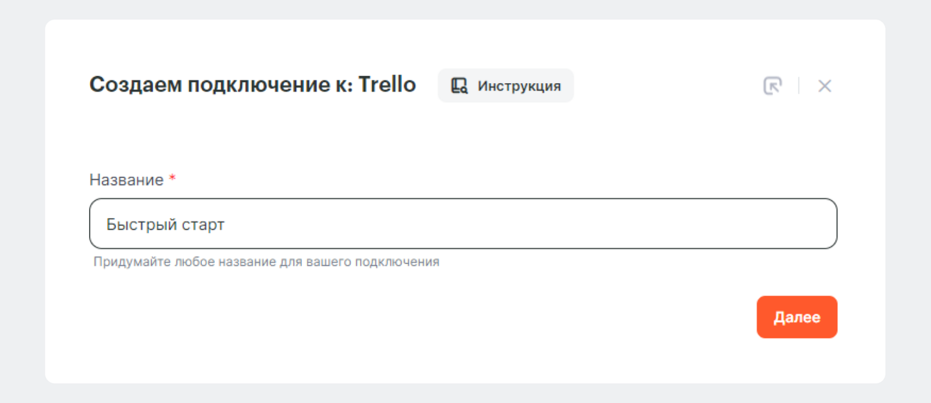The width and height of the screenshot is (931, 403).
Task: Open the Инструкция guide button
Action: coord(505,86)
